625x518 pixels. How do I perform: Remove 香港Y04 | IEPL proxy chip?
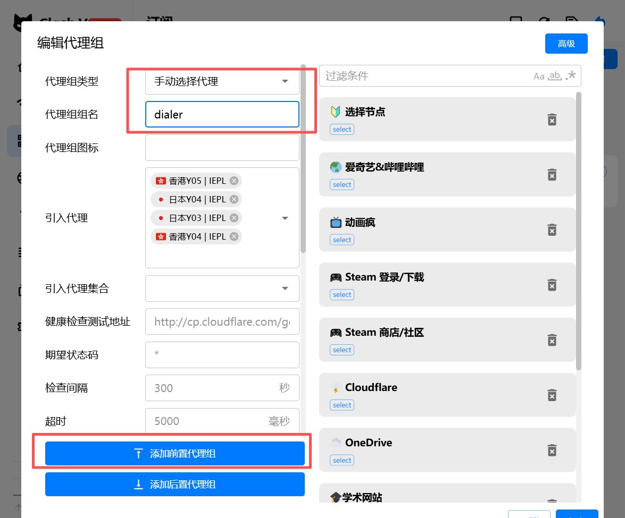pyautogui.click(x=234, y=236)
